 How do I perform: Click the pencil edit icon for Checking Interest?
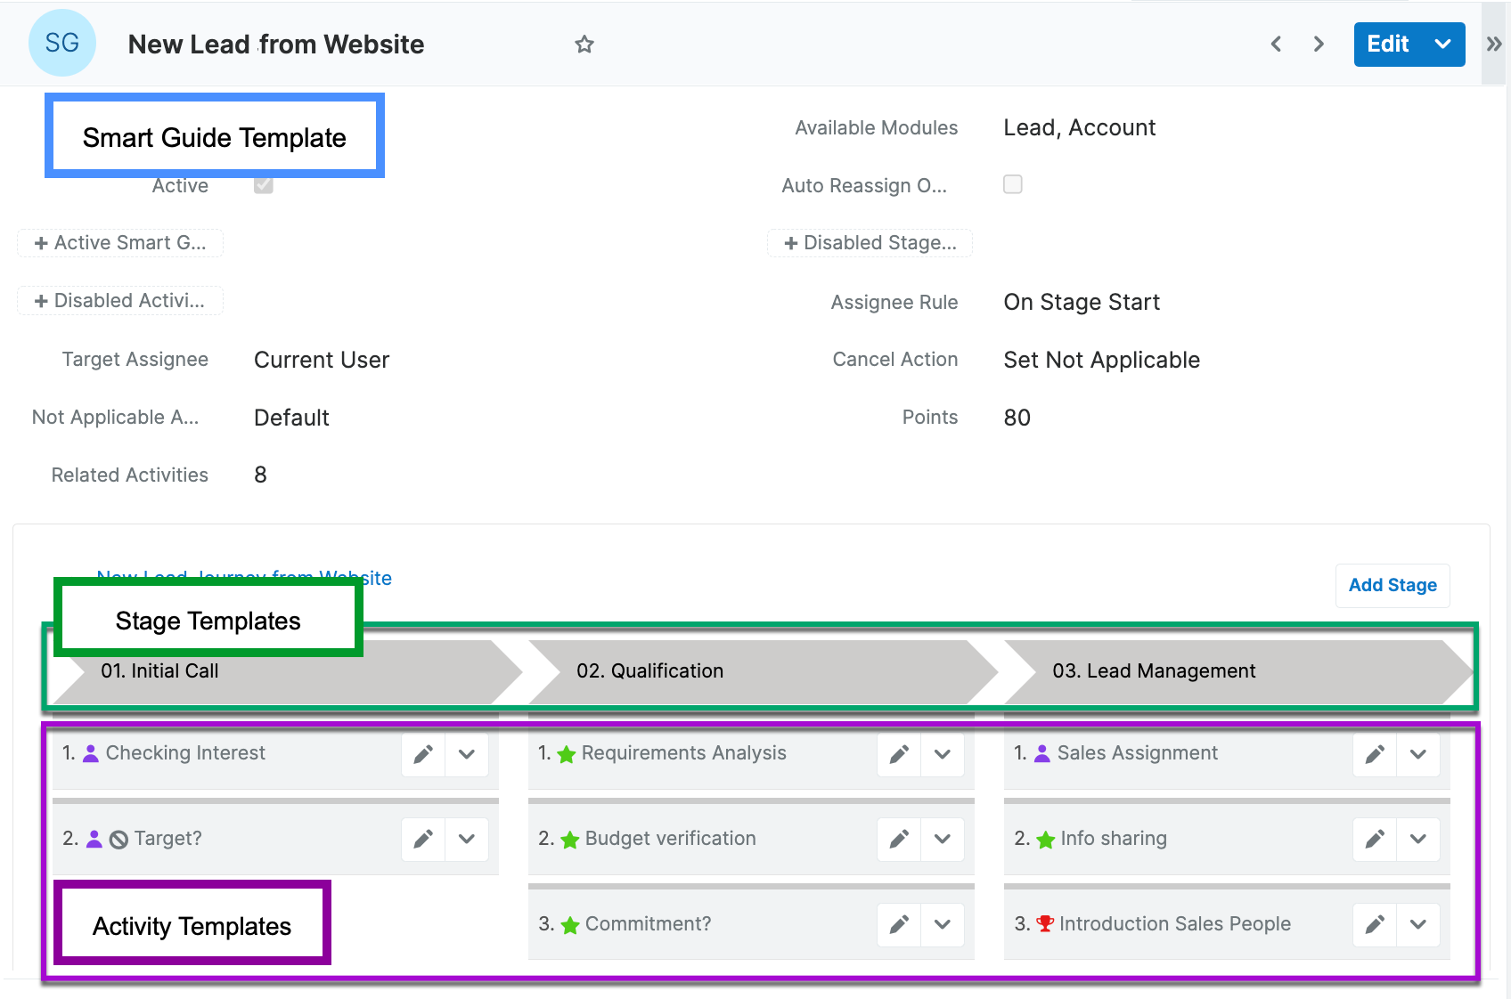point(422,754)
